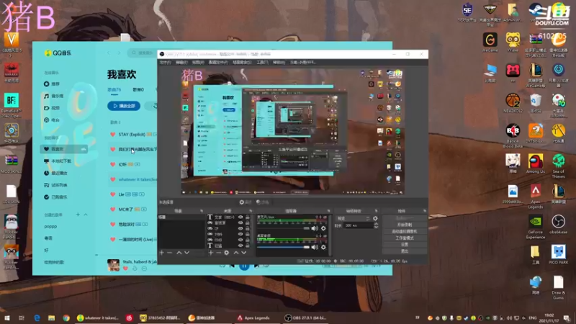Toggle lock on CF source

click(x=248, y=228)
